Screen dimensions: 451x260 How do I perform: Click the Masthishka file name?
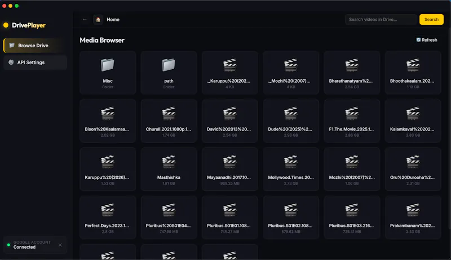(x=169, y=177)
